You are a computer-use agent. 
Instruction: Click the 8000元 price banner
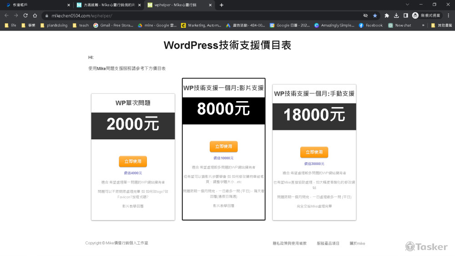pos(223,111)
